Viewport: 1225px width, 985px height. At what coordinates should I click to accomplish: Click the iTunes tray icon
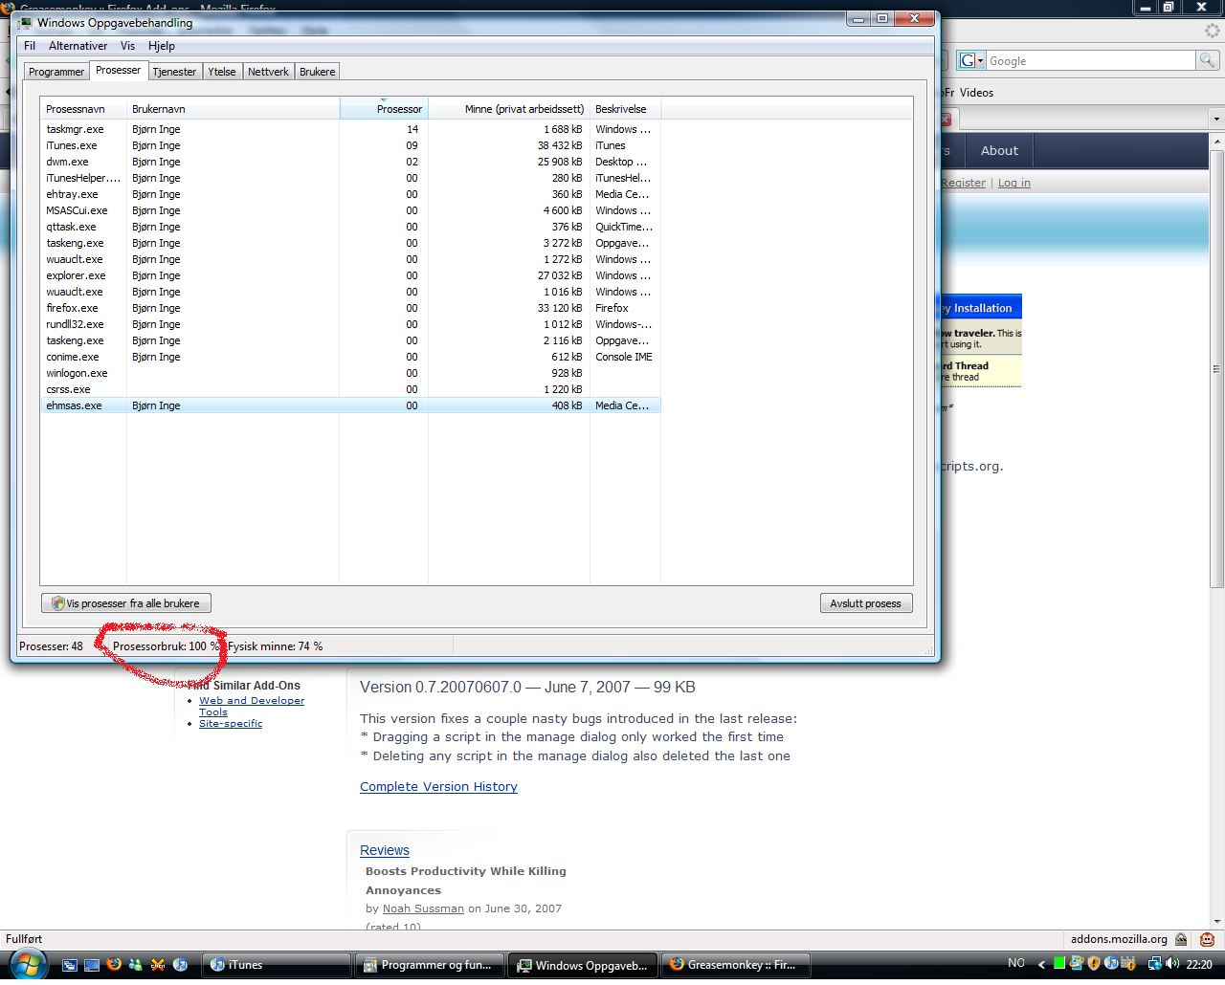[1111, 964]
